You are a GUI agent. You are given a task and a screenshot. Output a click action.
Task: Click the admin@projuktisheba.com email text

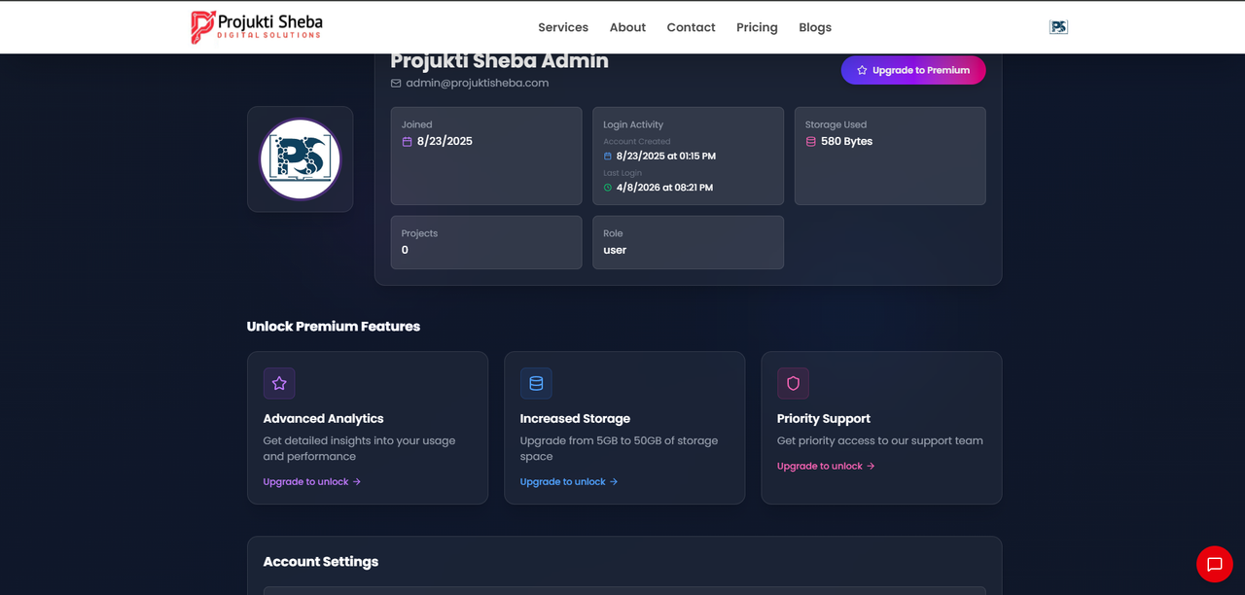click(x=478, y=84)
